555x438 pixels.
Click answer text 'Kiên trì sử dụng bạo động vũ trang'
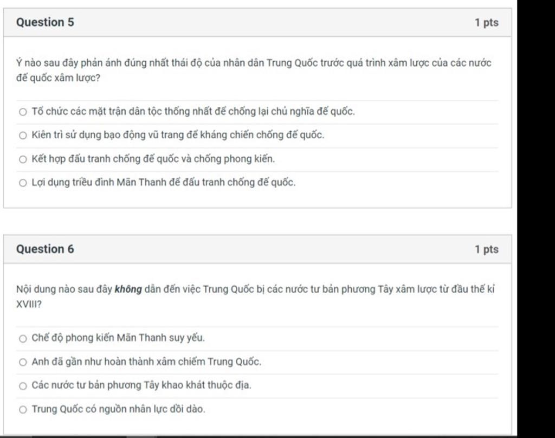178,135
